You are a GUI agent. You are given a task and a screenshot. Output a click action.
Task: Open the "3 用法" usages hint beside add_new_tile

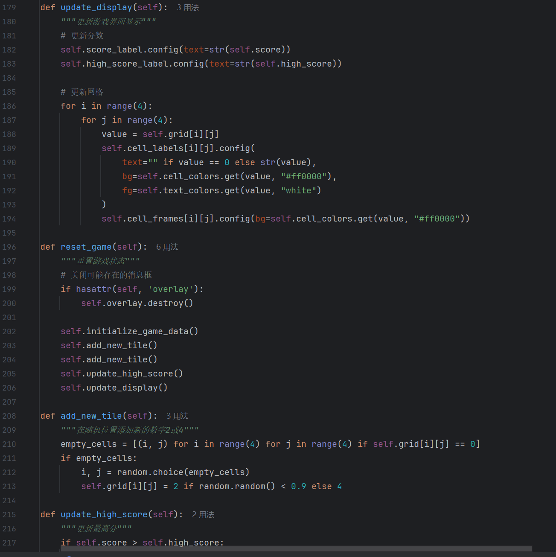178,416
